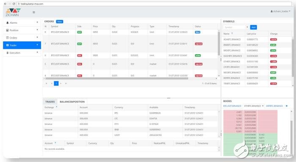This screenshot has height=162, width=296.
Task: Go to the next orders page
Action: coord(61,84)
